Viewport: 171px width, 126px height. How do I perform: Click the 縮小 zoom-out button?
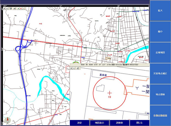[x=160, y=32]
